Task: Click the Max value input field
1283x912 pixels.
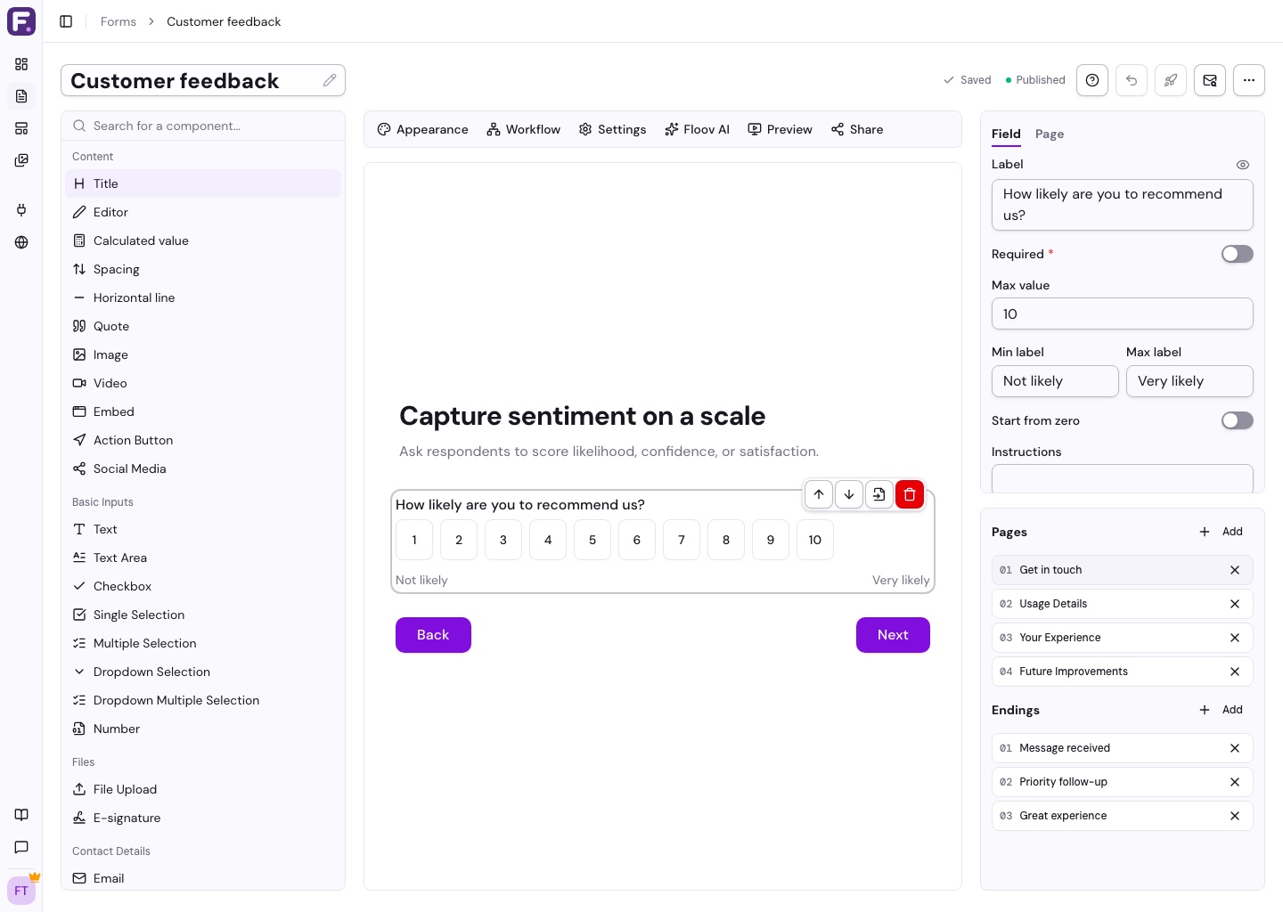Action: (x=1123, y=313)
